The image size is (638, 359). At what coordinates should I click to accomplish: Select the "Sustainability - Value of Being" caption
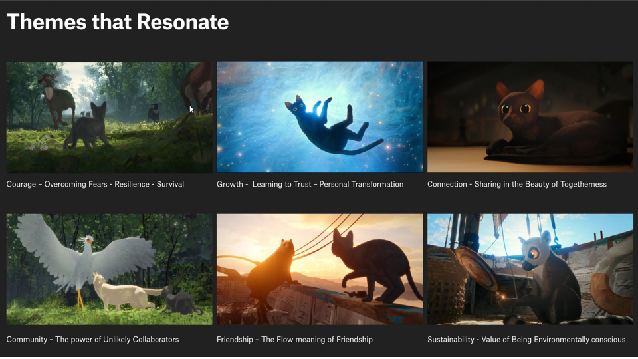point(526,339)
